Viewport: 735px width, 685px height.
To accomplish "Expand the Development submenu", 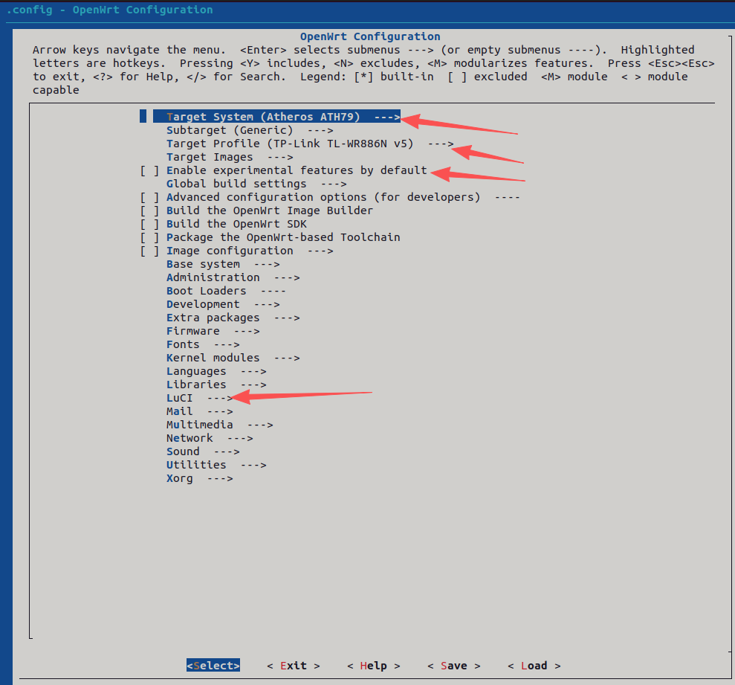I will click(223, 304).
